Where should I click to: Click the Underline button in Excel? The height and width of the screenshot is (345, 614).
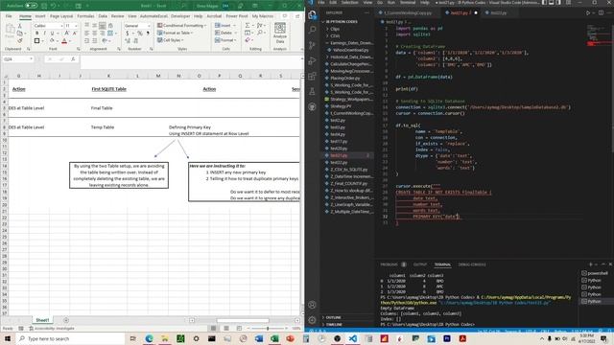click(x=52, y=34)
